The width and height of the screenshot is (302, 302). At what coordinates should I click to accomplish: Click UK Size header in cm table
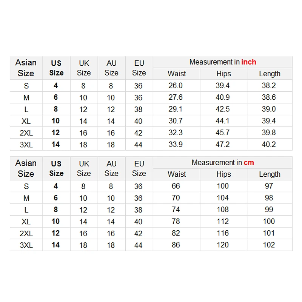[x=84, y=168]
